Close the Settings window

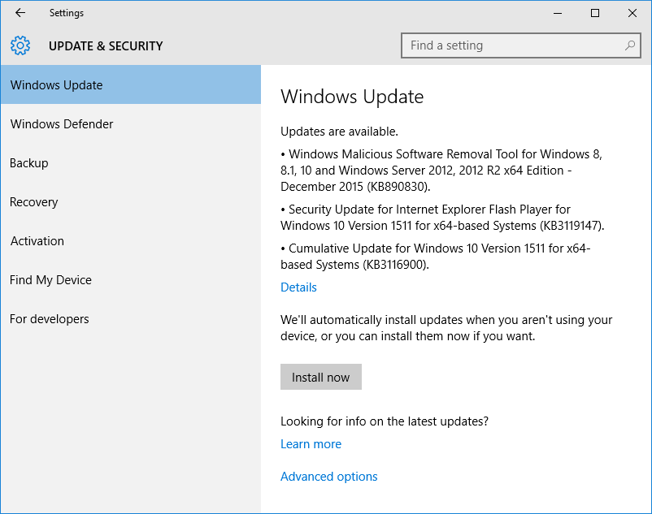[x=632, y=13]
